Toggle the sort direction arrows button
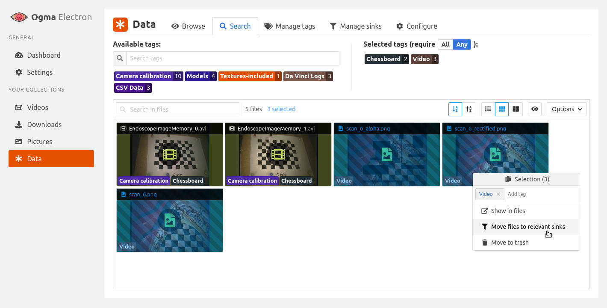The image size is (607, 308). coord(469,109)
